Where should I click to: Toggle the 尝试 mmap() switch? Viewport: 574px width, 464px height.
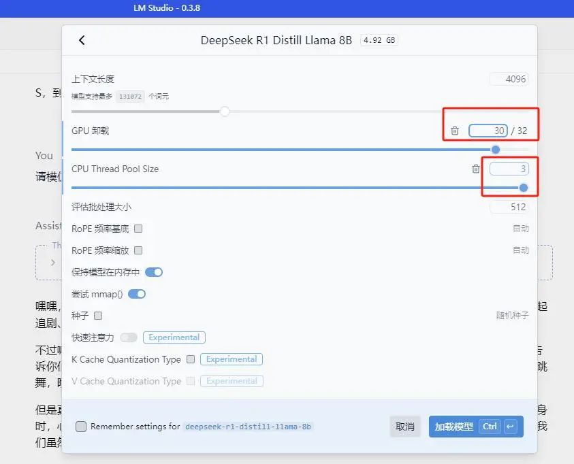137,294
